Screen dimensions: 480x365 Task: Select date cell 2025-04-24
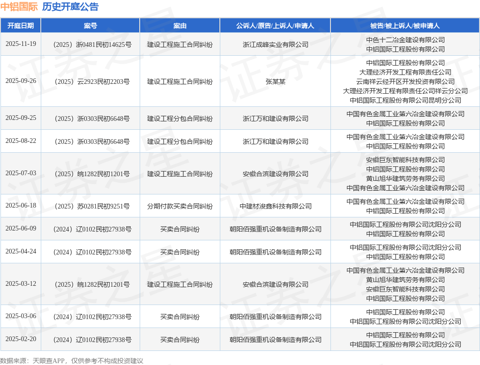(21, 251)
